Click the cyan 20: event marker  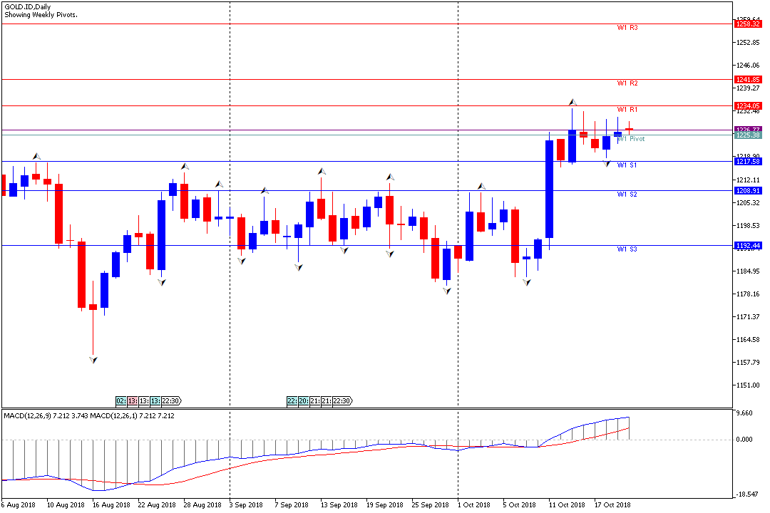pyautogui.click(x=304, y=401)
